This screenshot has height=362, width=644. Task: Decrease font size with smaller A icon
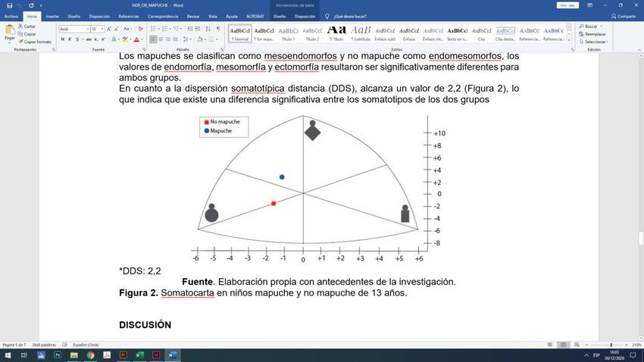coord(116,29)
